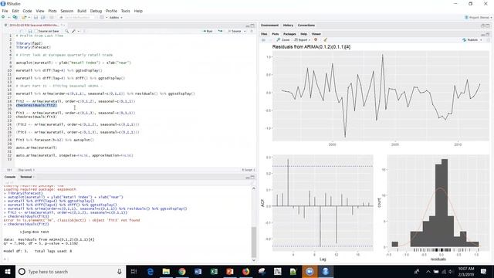
Task: Open PowerPoint from the taskbar
Action: [x=230, y=271]
